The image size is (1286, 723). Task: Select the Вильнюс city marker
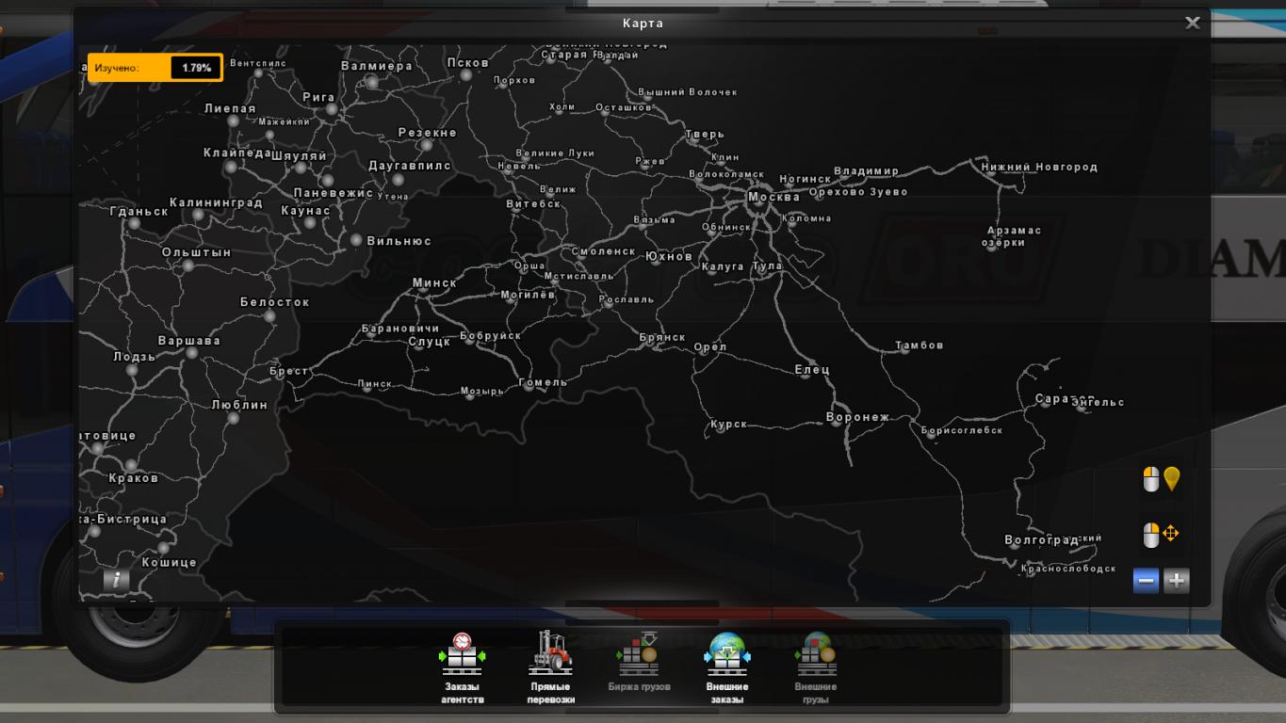click(356, 241)
